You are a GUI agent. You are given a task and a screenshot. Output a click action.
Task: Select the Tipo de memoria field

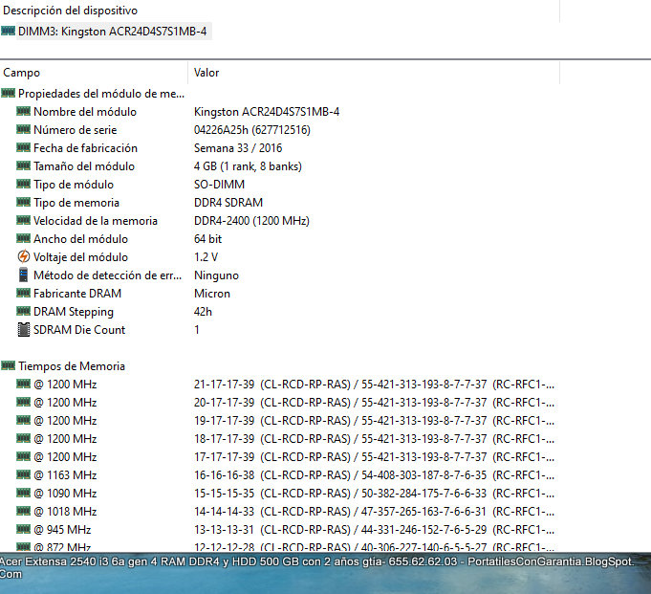pos(76,203)
